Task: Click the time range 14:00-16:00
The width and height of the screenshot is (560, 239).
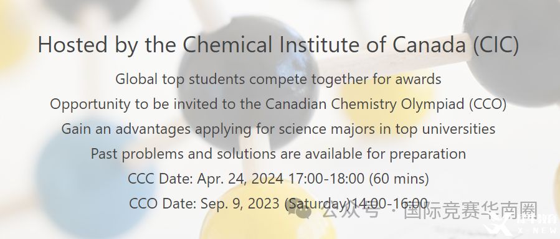Action: tap(390, 204)
